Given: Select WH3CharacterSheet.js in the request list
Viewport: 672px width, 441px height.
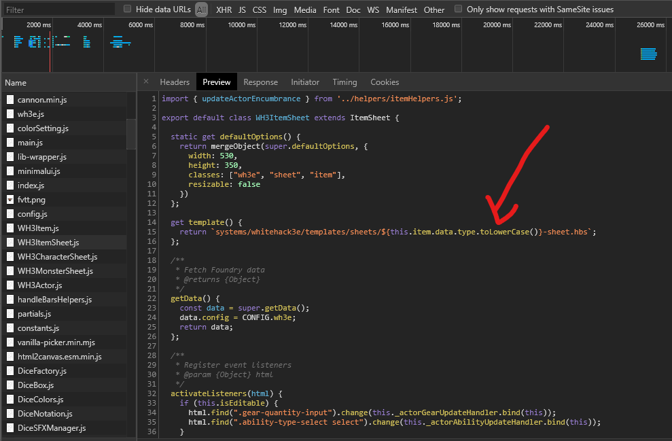Looking at the screenshot, I should [57, 257].
